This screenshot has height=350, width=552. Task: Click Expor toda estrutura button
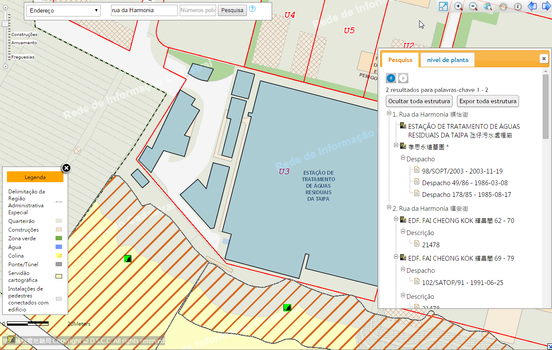488,101
